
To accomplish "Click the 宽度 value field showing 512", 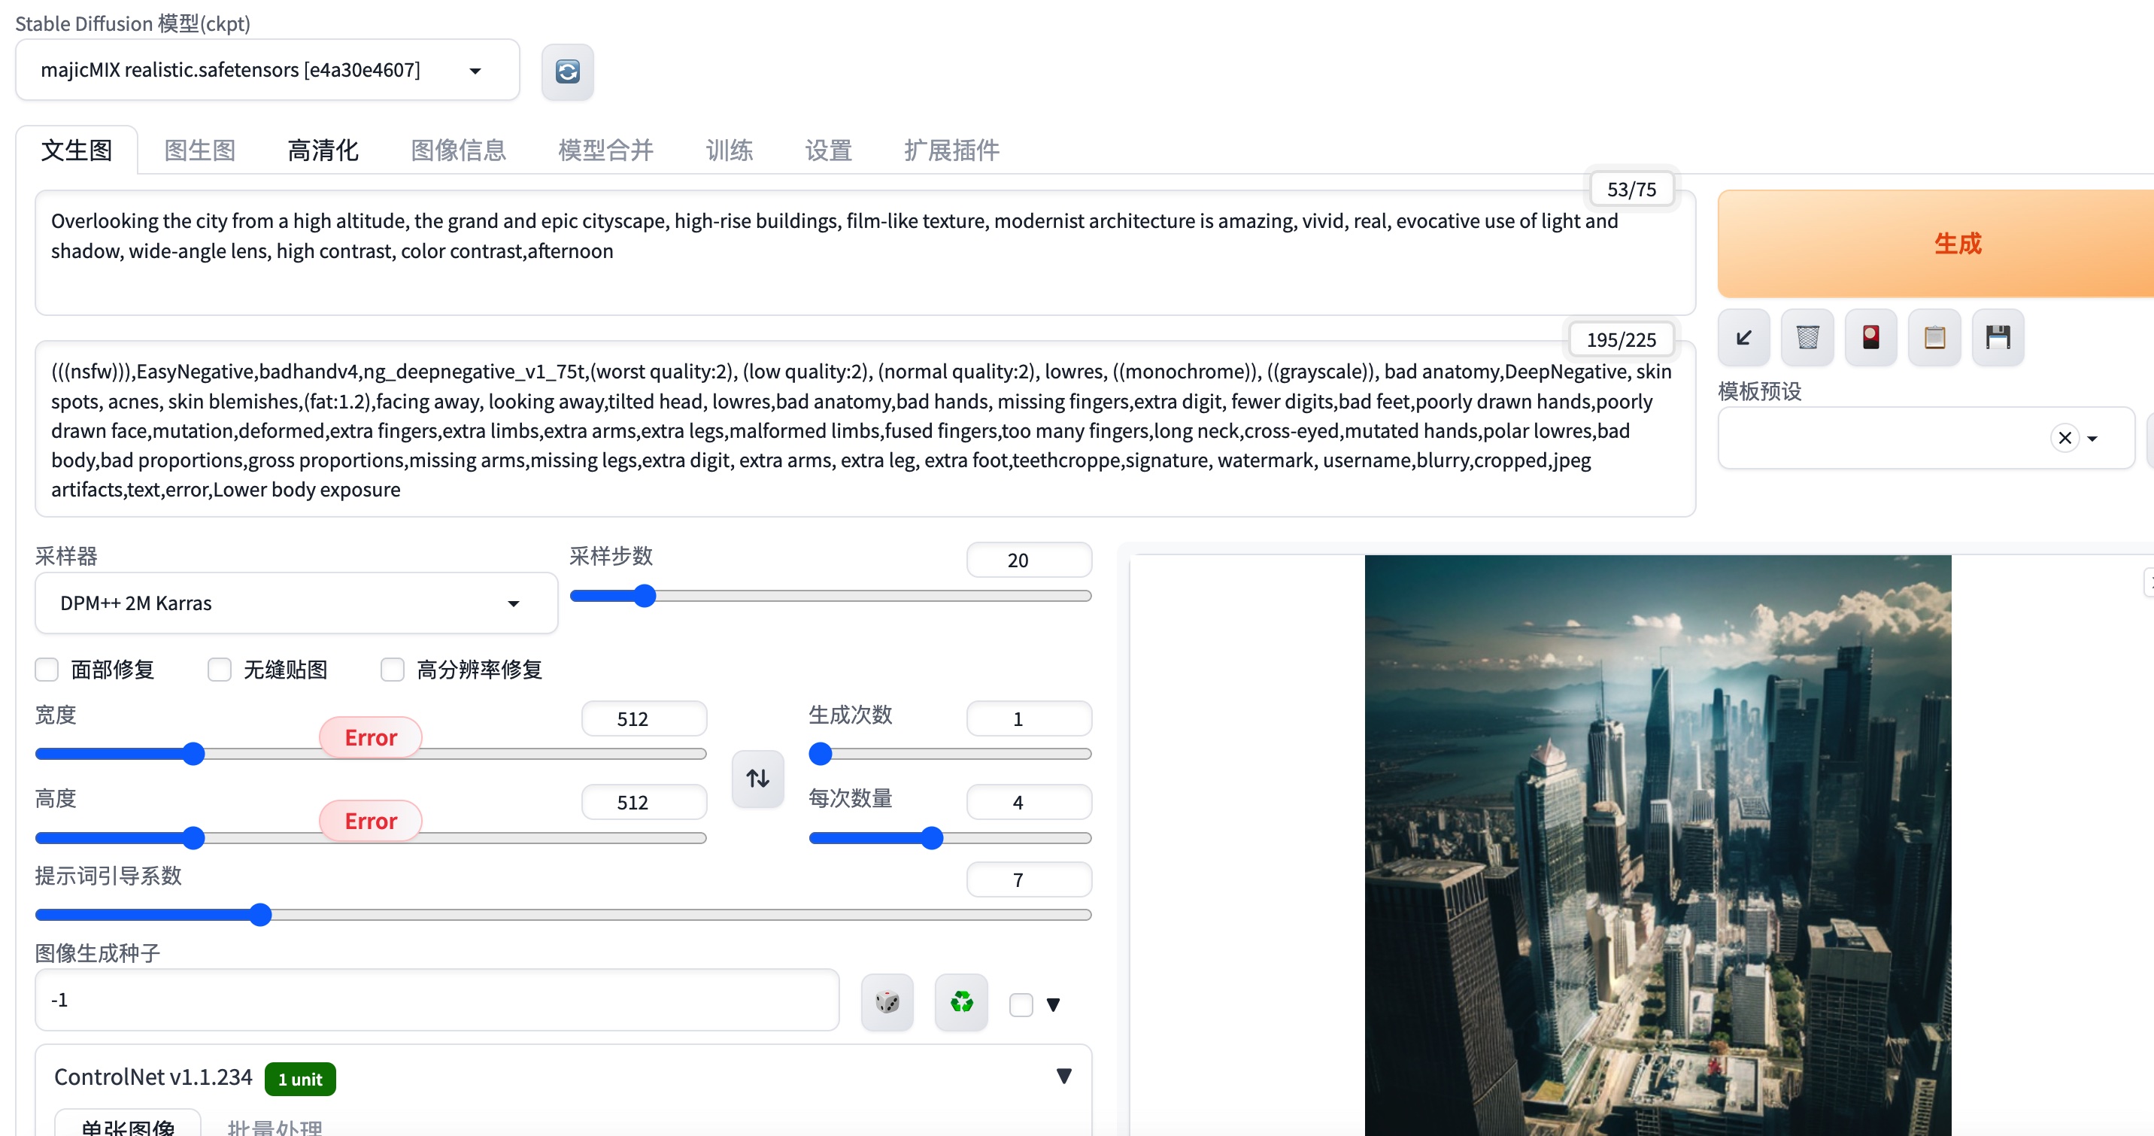I will point(643,719).
